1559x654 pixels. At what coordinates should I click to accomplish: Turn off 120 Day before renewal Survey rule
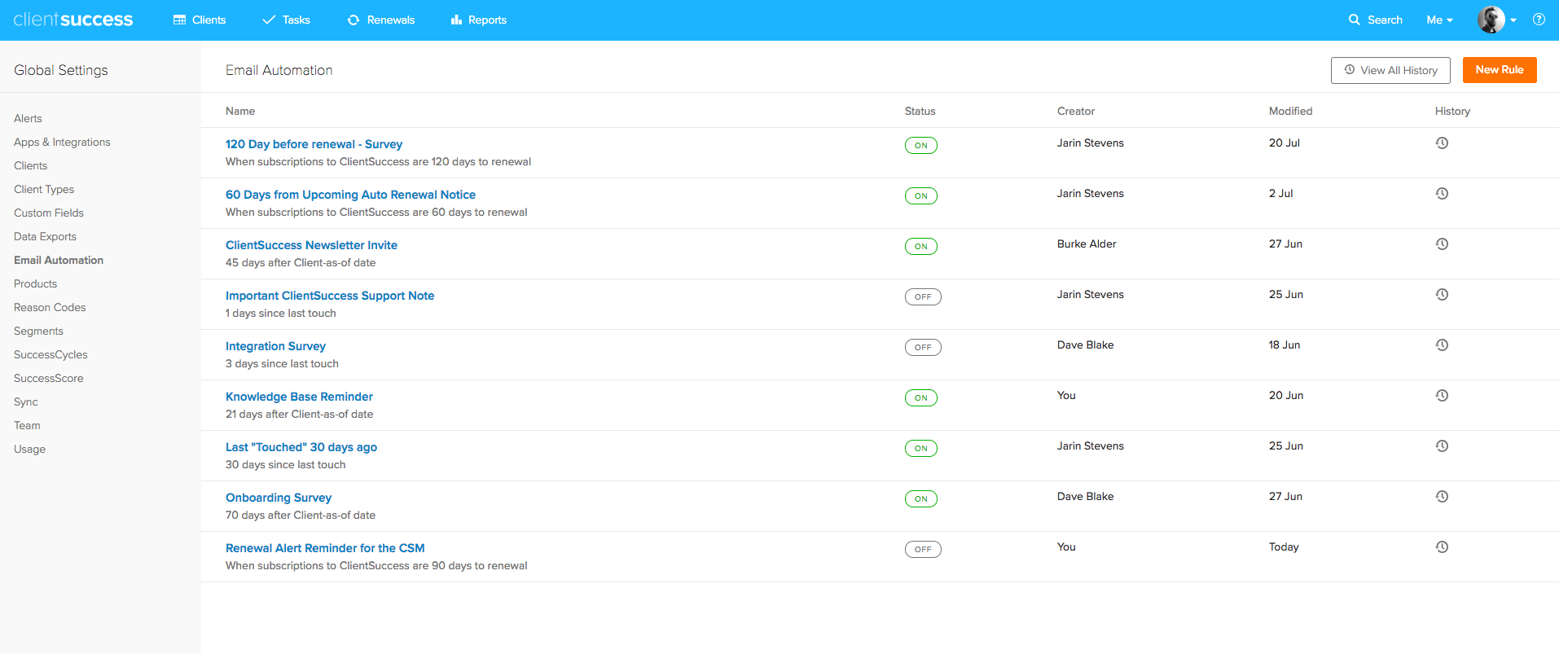point(921,146)
